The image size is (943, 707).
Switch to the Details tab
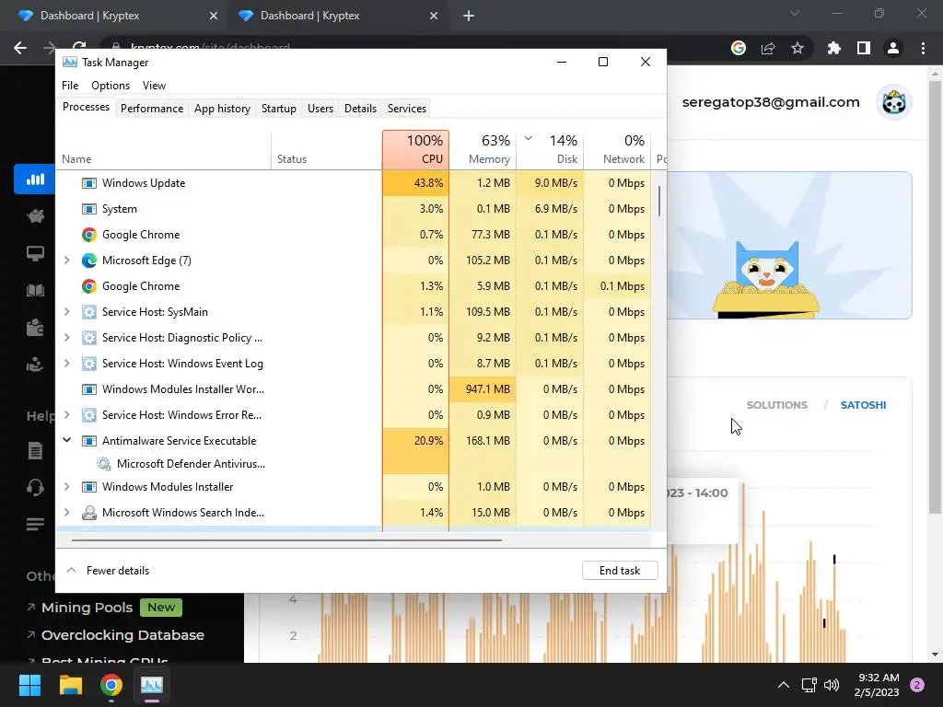tap(360, 109)
